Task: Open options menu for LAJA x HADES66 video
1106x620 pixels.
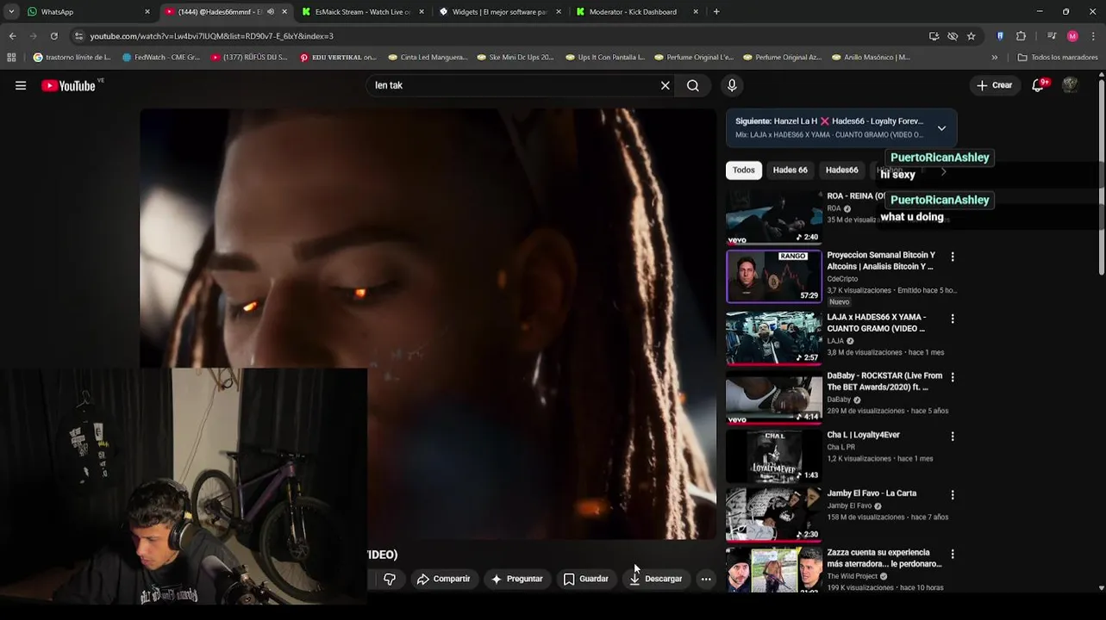Action: pos(953,319)
